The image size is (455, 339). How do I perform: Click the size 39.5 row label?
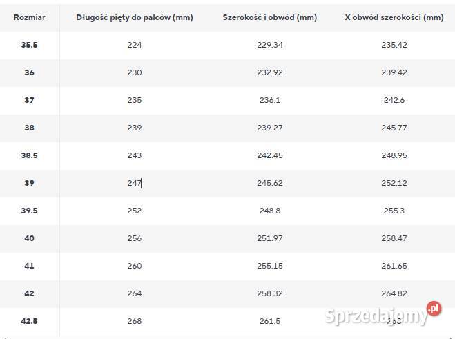coord(29,211)
